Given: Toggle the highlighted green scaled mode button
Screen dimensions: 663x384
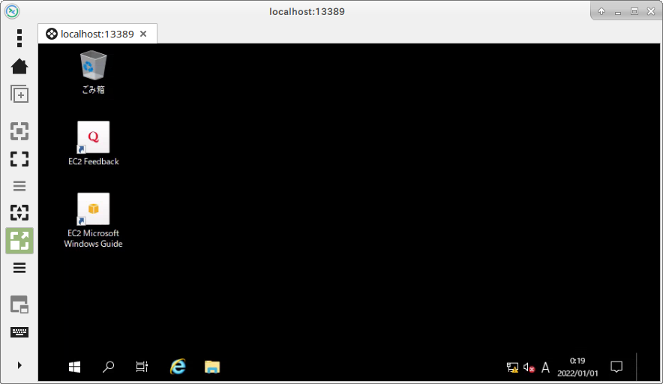Looking at the screenshot, I should click(19, 241).
